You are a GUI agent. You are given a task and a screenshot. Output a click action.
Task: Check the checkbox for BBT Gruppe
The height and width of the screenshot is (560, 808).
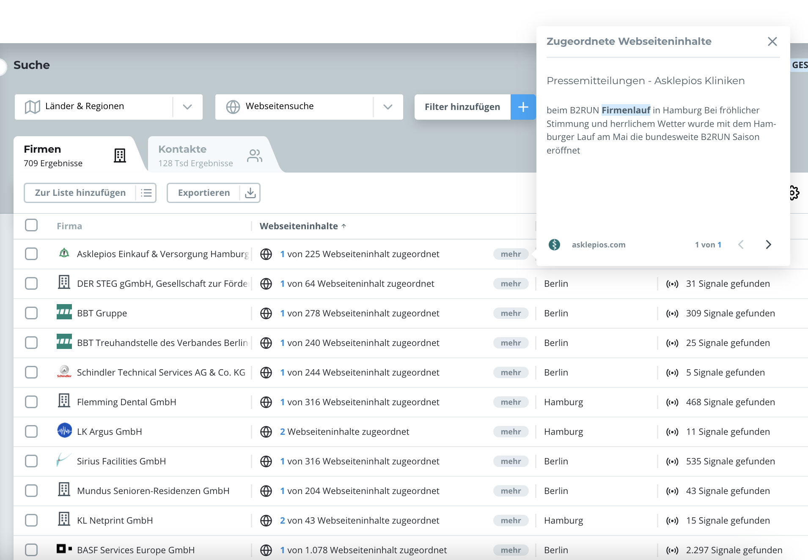(x=31, y=313)
